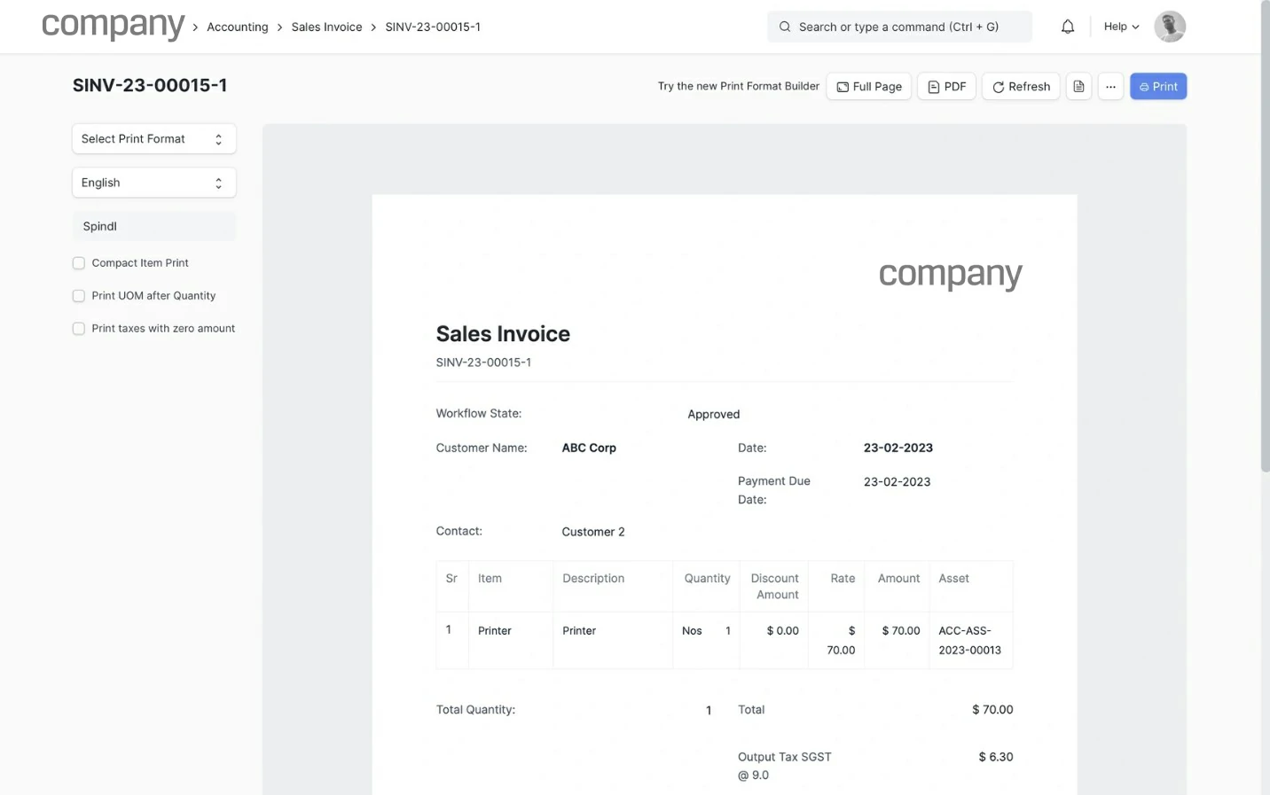Go to Accounting breadcrumb

[237, 27]
